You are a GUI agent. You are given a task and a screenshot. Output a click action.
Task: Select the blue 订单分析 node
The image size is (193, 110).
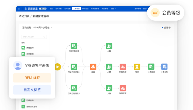click(164, 67)
